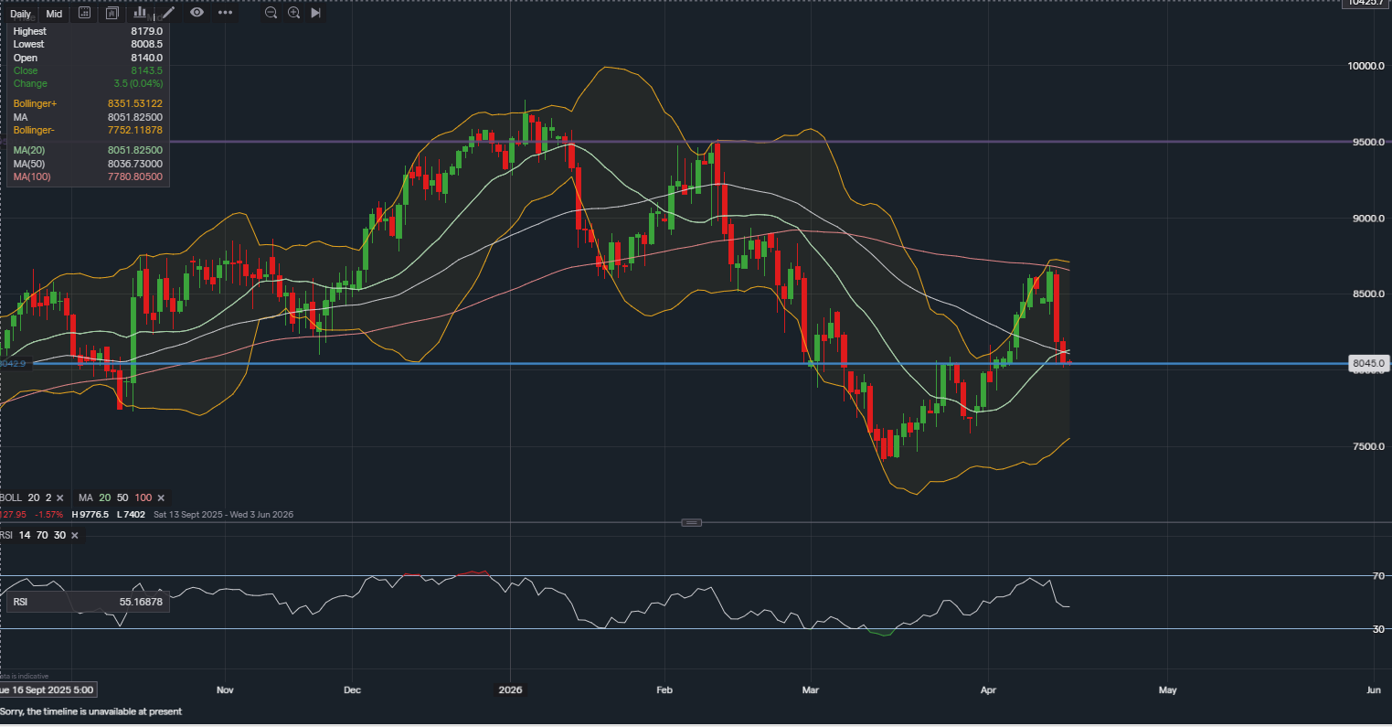
Task: Toggle the eye visibility icon
Action: pyautogui.click(x=197, y=13)
